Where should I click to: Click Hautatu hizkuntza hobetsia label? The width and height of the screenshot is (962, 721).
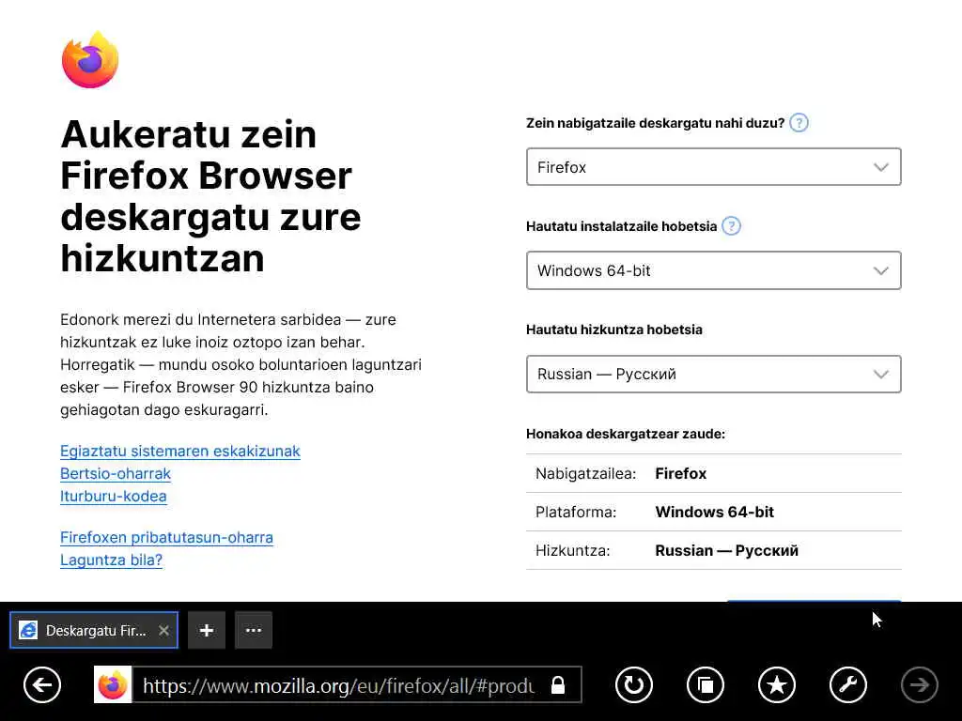point(614,330)
